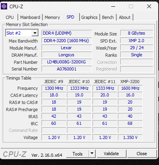Click the tRAS value 42
This screenshot has height=165, width=159.
click(x=54, y=116)
